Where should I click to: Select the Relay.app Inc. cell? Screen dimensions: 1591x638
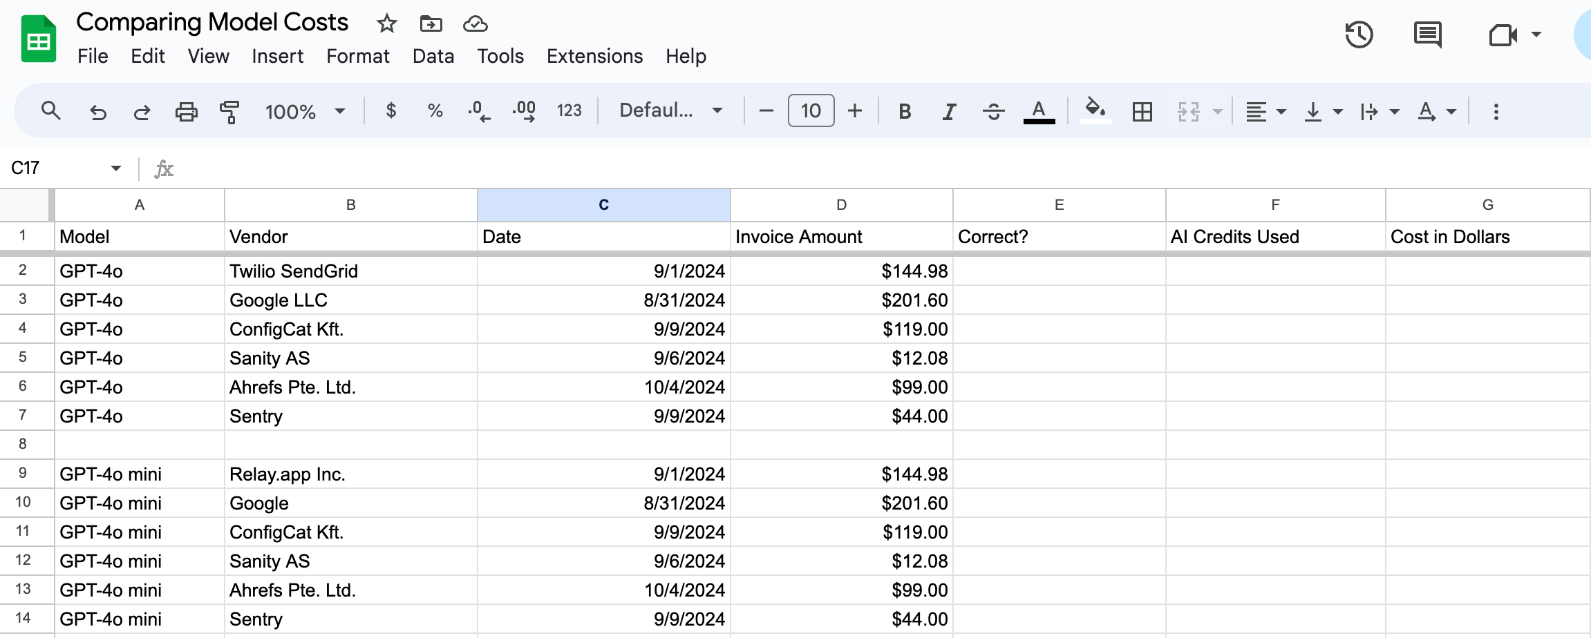(x=350, y=474)
